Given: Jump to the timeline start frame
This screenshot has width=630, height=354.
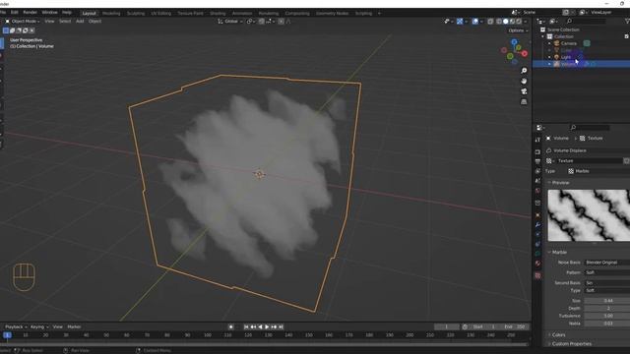Looking at the screenshot, I should point(246,327).
